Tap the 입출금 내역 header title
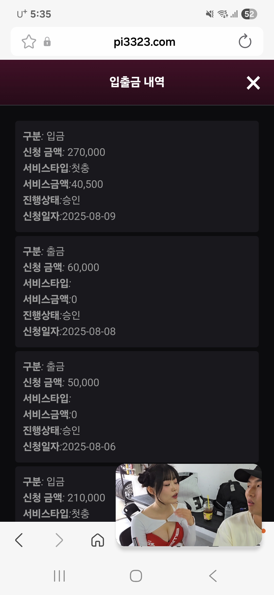The height and width of the screenshot is (595, 274). pyautogui.click(x=137, y=82)
